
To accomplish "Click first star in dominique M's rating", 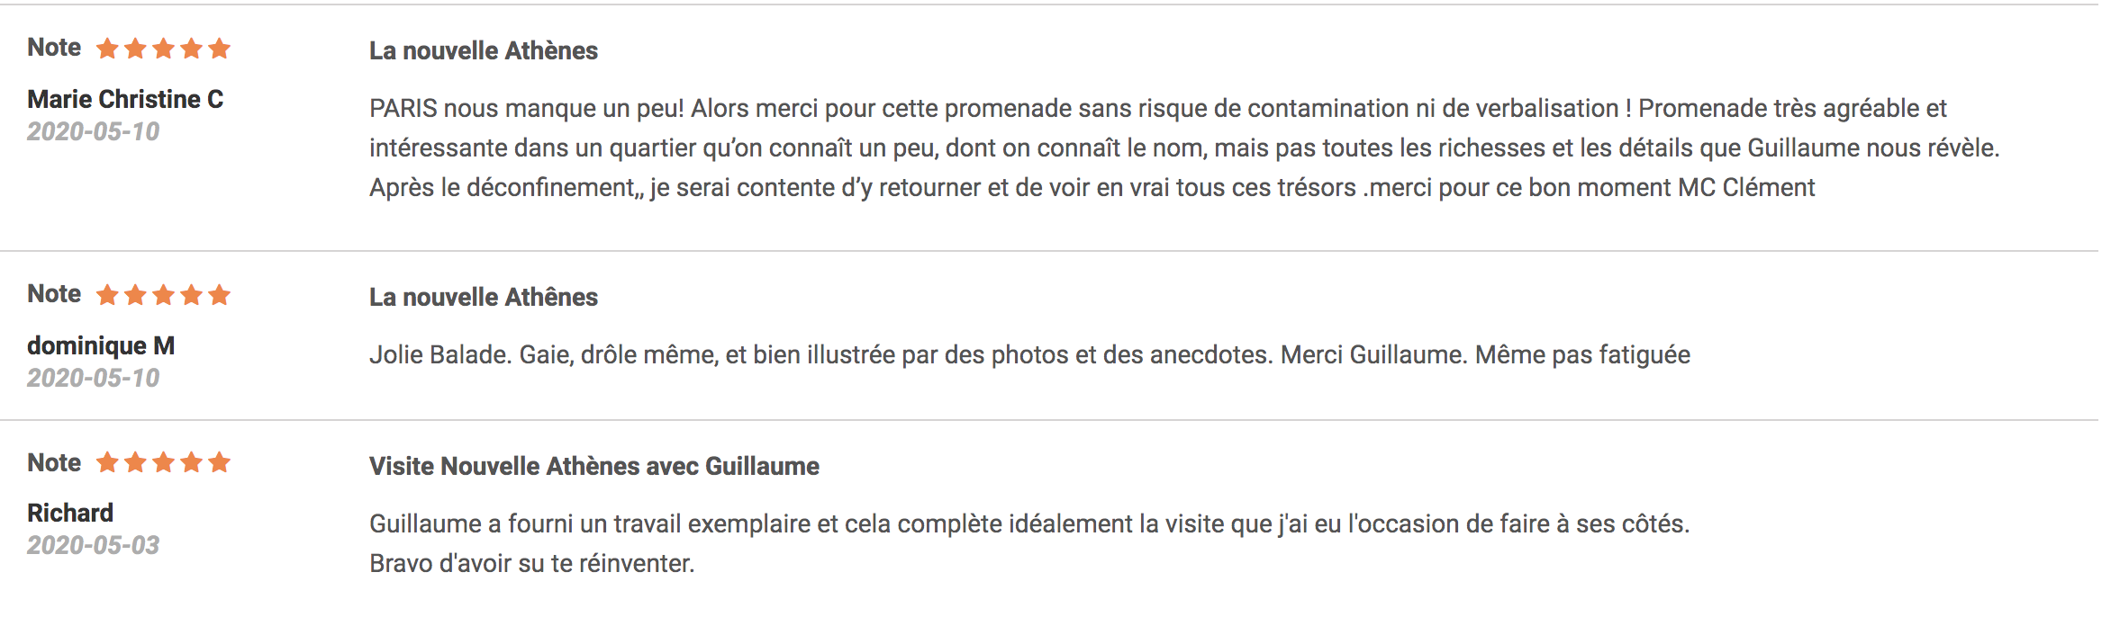I will pyautogui.click(x=107, y=295).
